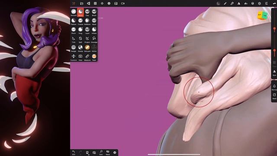Open the Scene menu in top bar

coord(88,3)
